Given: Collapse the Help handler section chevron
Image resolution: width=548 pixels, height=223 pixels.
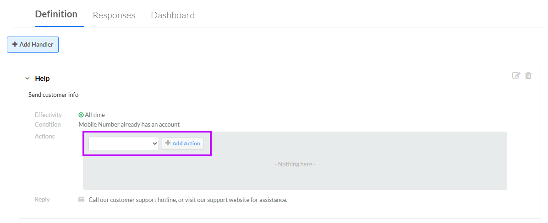Looking at the screenshot, I should tap(27, 79).
